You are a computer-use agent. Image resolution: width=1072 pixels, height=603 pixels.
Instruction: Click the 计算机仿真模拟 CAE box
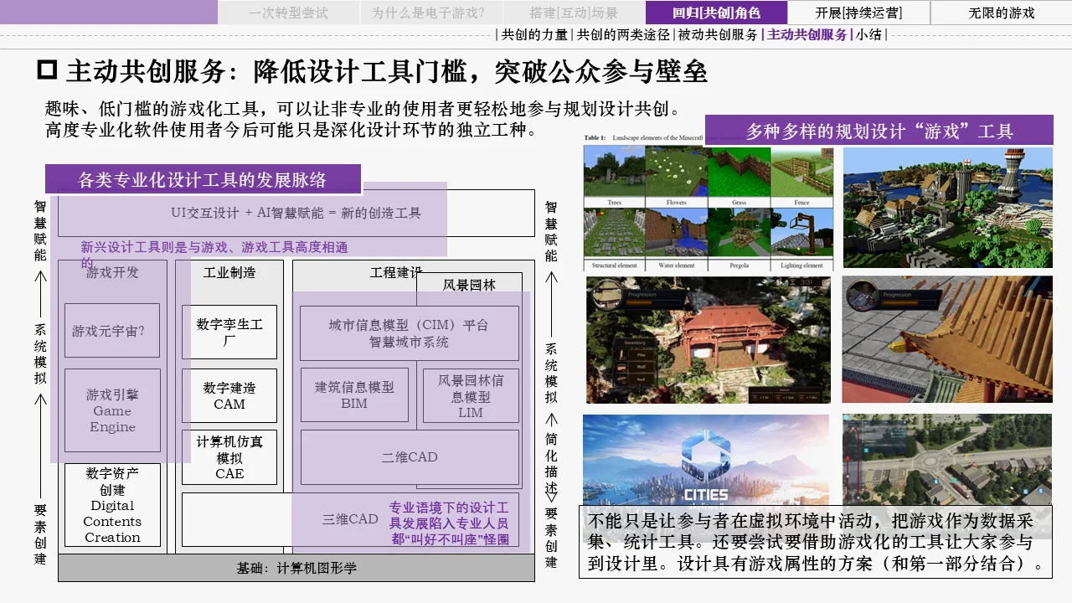click(x=229, y=457)
